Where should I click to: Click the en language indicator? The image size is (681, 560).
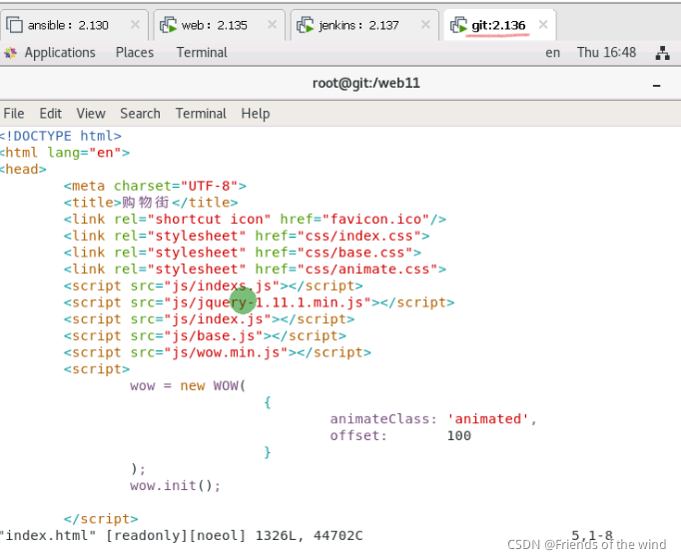(x=552, y=53)
